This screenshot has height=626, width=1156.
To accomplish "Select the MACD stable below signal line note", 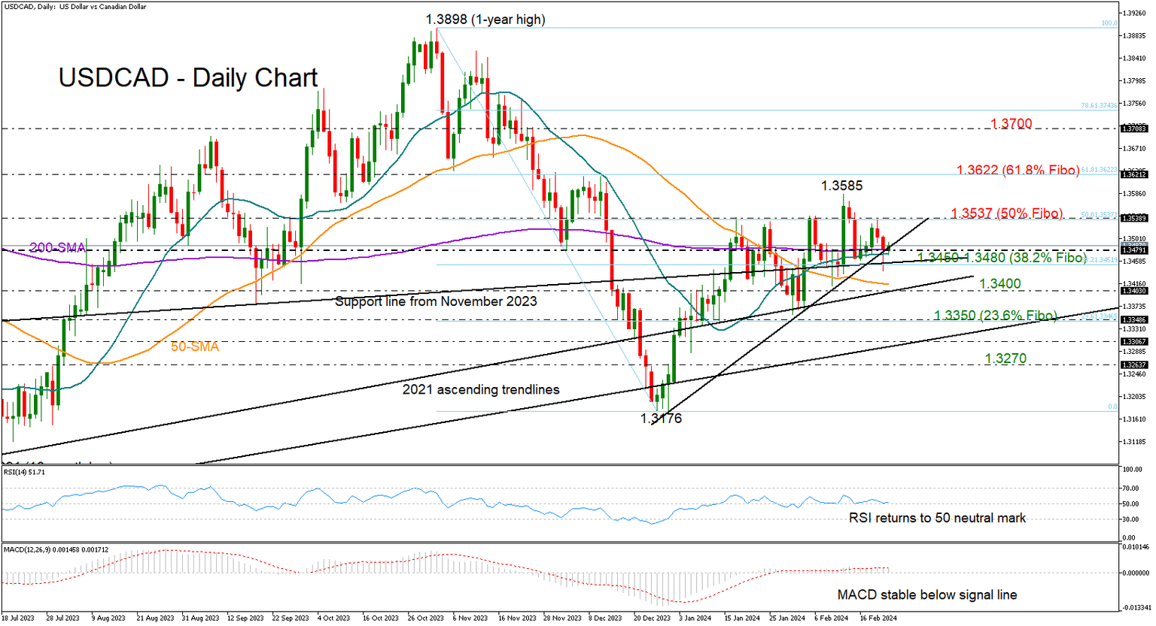I will coord(928,594).
